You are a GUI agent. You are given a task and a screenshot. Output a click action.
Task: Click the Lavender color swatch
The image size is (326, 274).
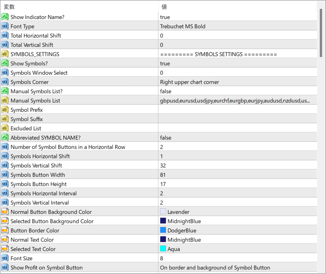coord(163,212)
